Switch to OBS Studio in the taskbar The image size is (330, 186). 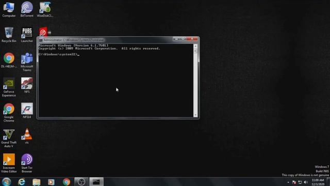click(x=81, y=182)
